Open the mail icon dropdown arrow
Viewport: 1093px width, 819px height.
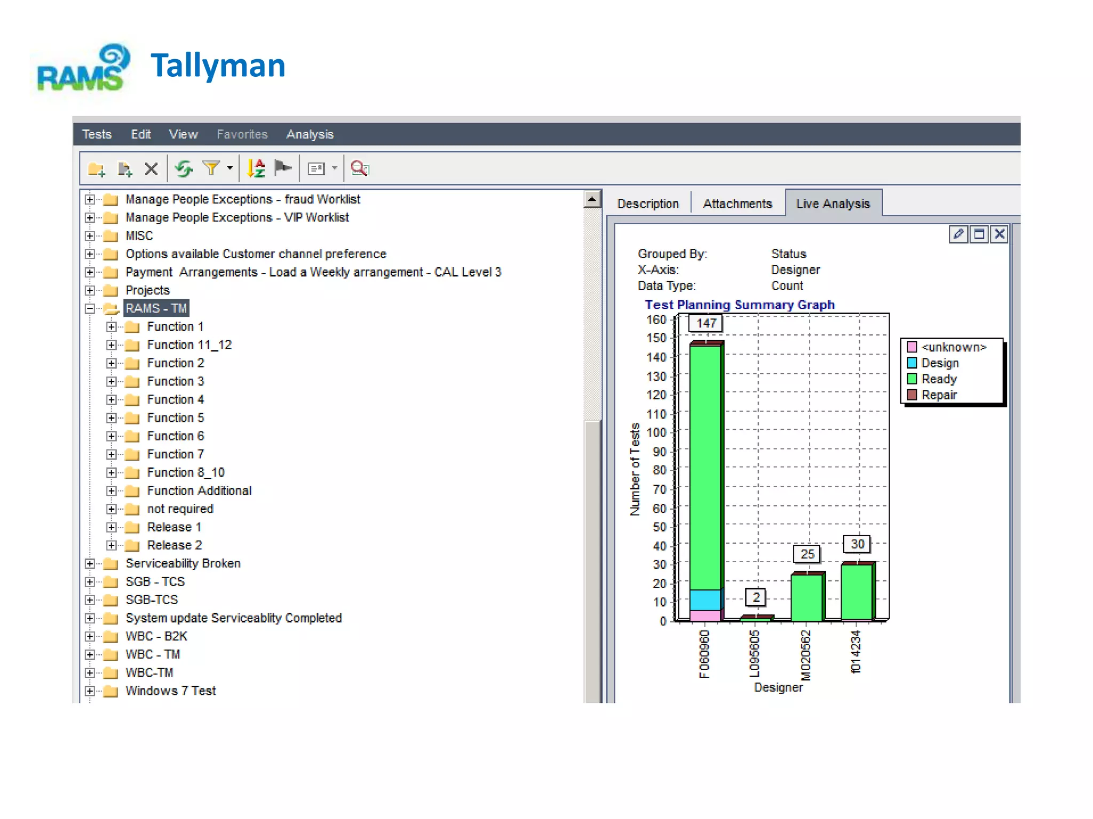[335, 168]
